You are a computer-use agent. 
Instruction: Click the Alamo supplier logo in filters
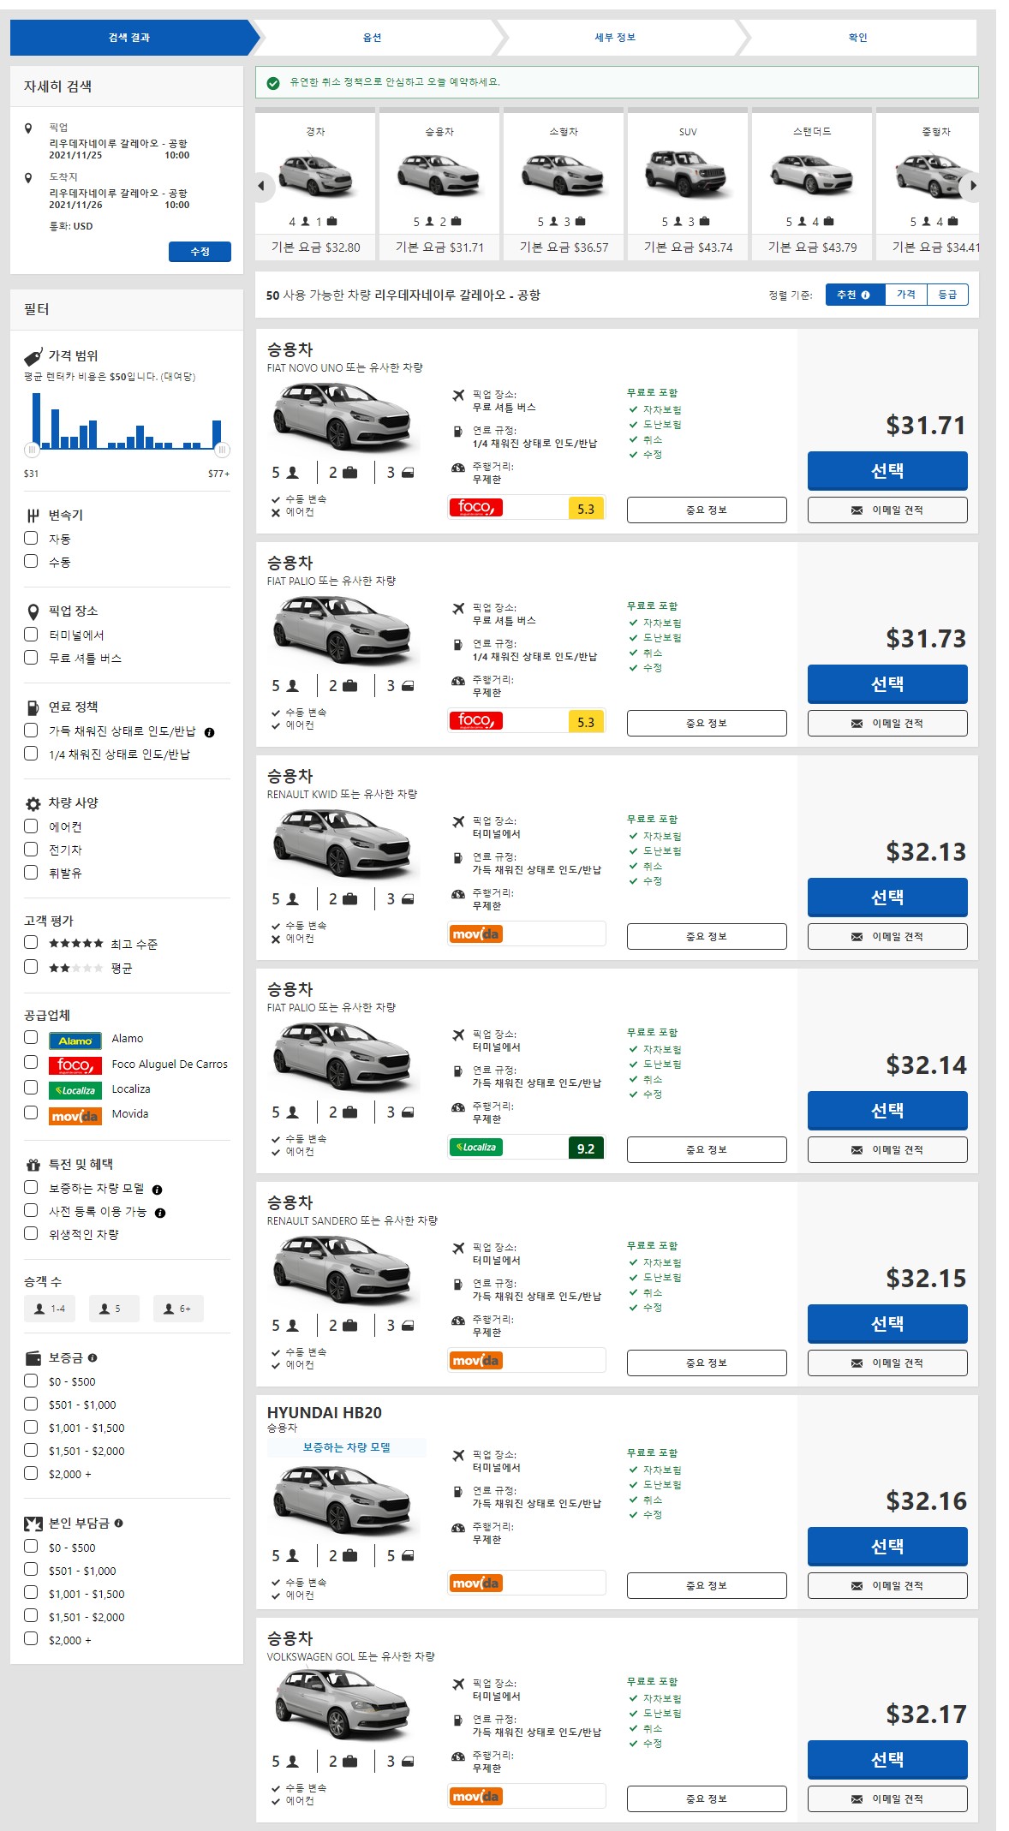point(75,1040)
